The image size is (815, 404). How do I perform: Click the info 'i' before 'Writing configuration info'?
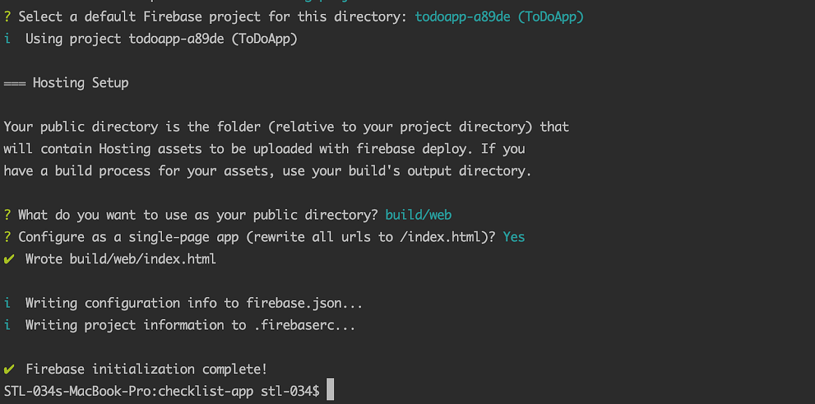pos(7,303)
